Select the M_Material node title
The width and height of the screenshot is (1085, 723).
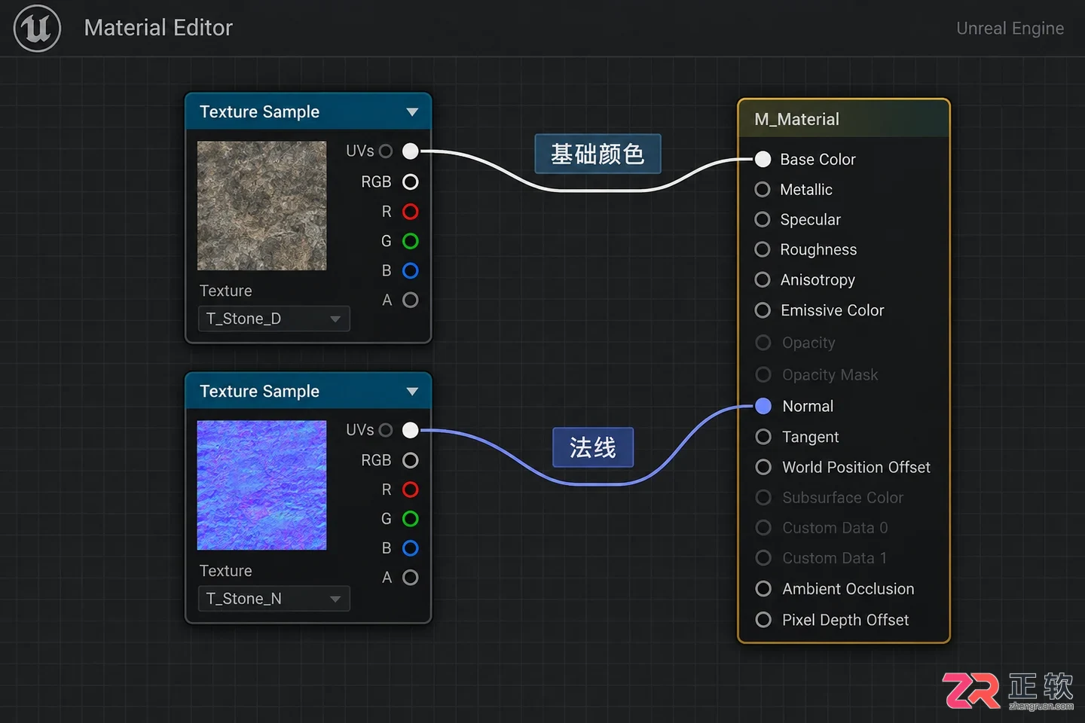[x=796, y=119]
